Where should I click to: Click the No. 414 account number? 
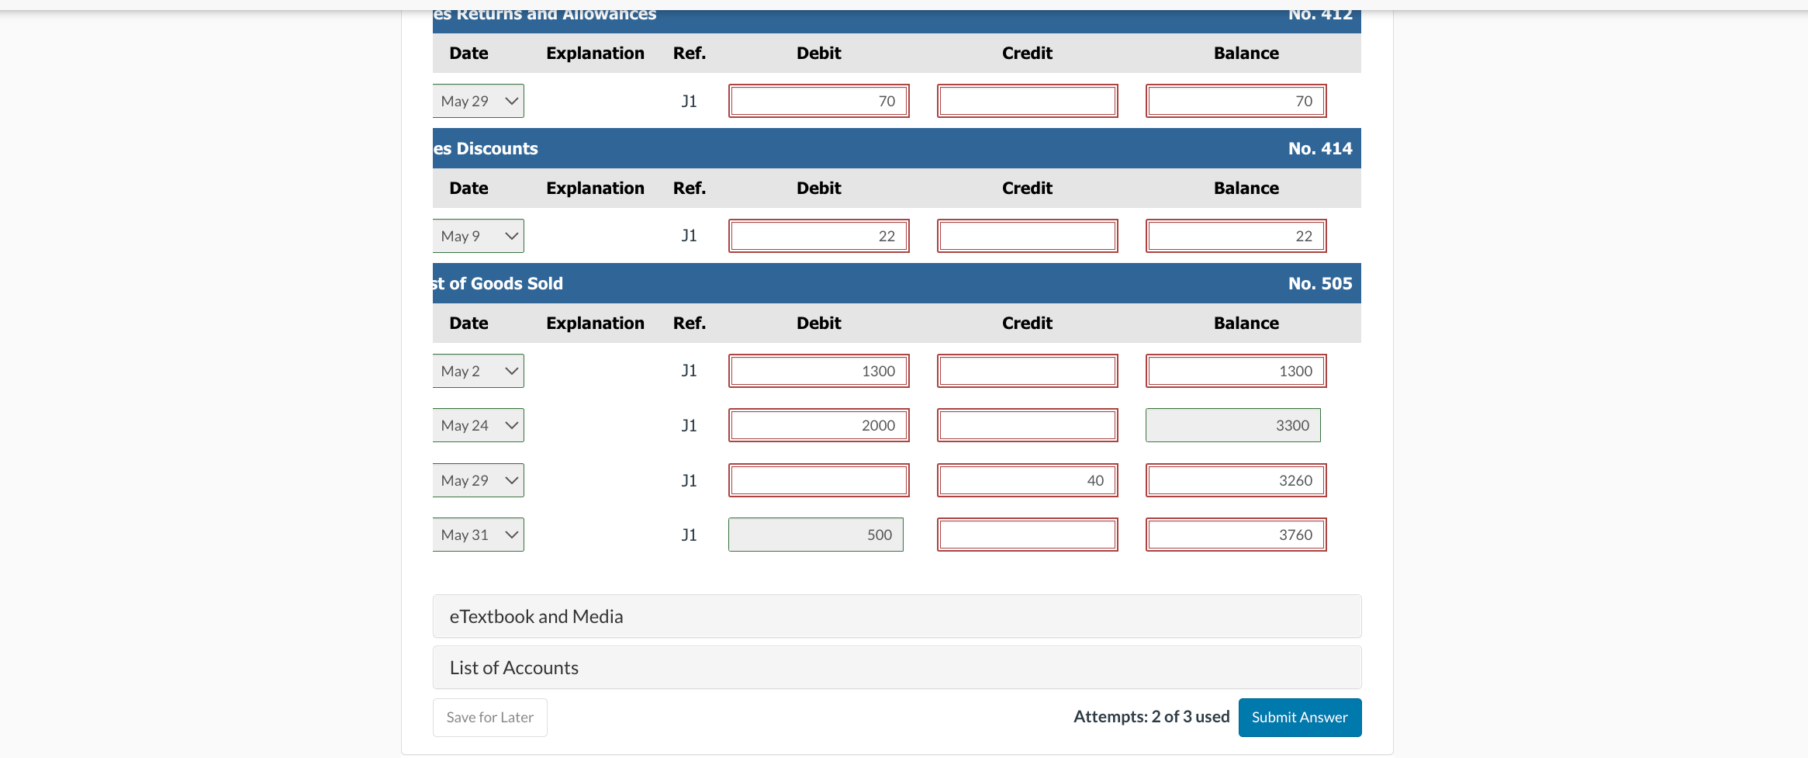1320,148
